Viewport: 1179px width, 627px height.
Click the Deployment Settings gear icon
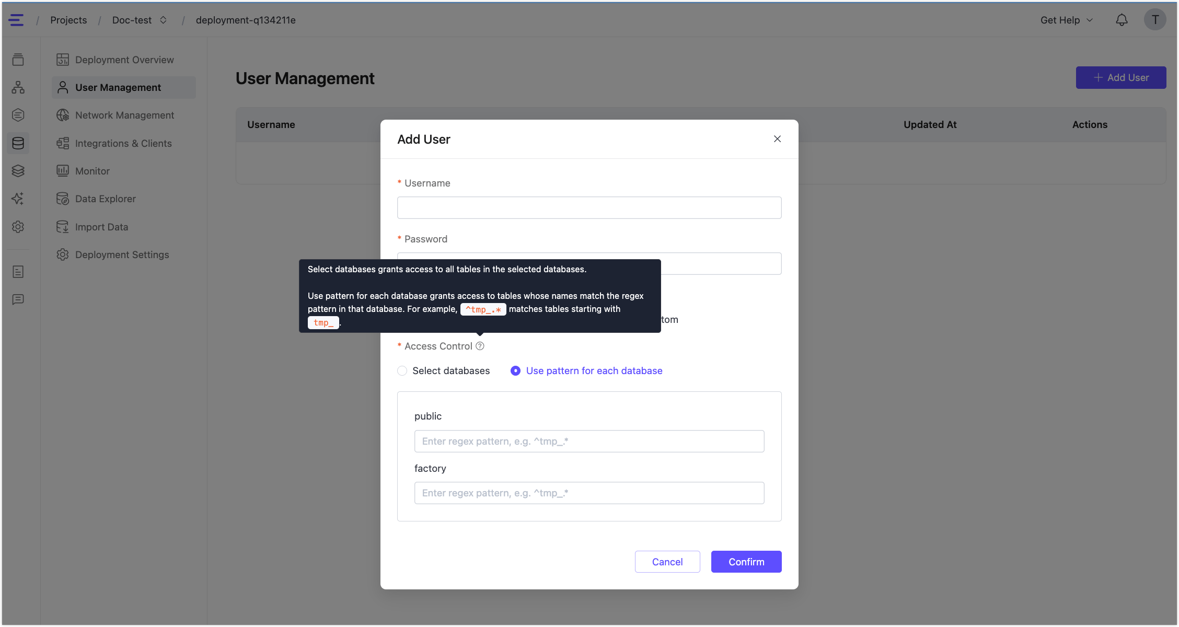point(63,254)
